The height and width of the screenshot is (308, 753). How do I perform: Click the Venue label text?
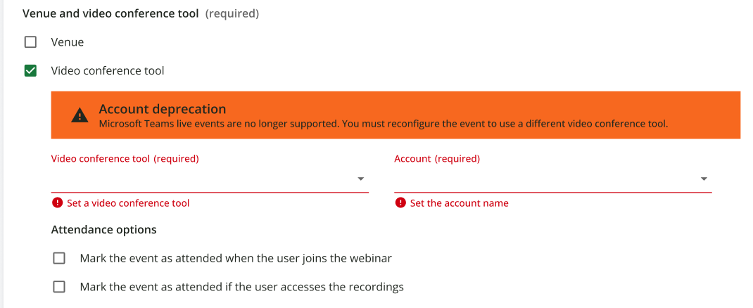point(68,42)
